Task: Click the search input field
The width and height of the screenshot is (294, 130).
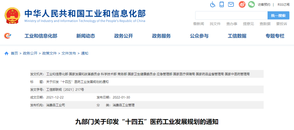Action: click(x=231, y=15)
